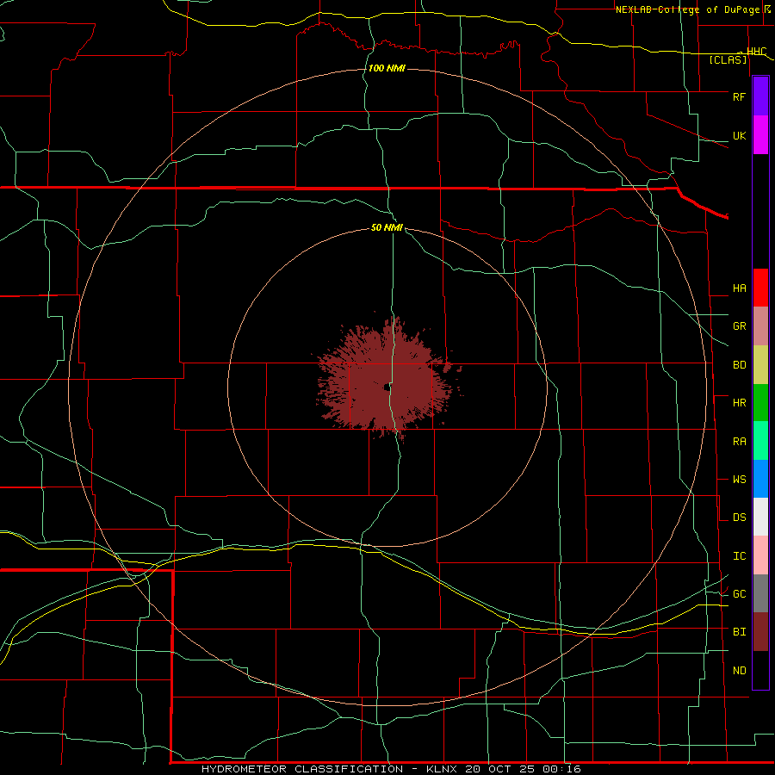This screenshot has width=775, height=775.
Task: Click the [CLAS] units label
Action: [x=728, y=60]
